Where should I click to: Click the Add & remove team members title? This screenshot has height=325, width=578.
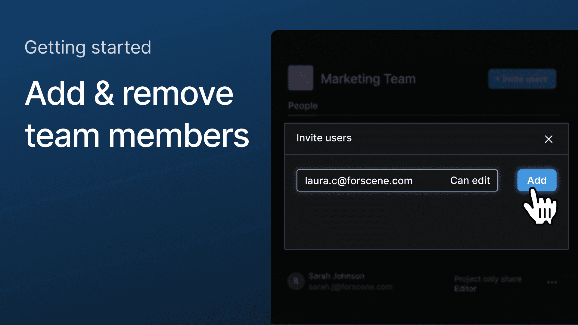pyautogui.click(x=137, y=114)
